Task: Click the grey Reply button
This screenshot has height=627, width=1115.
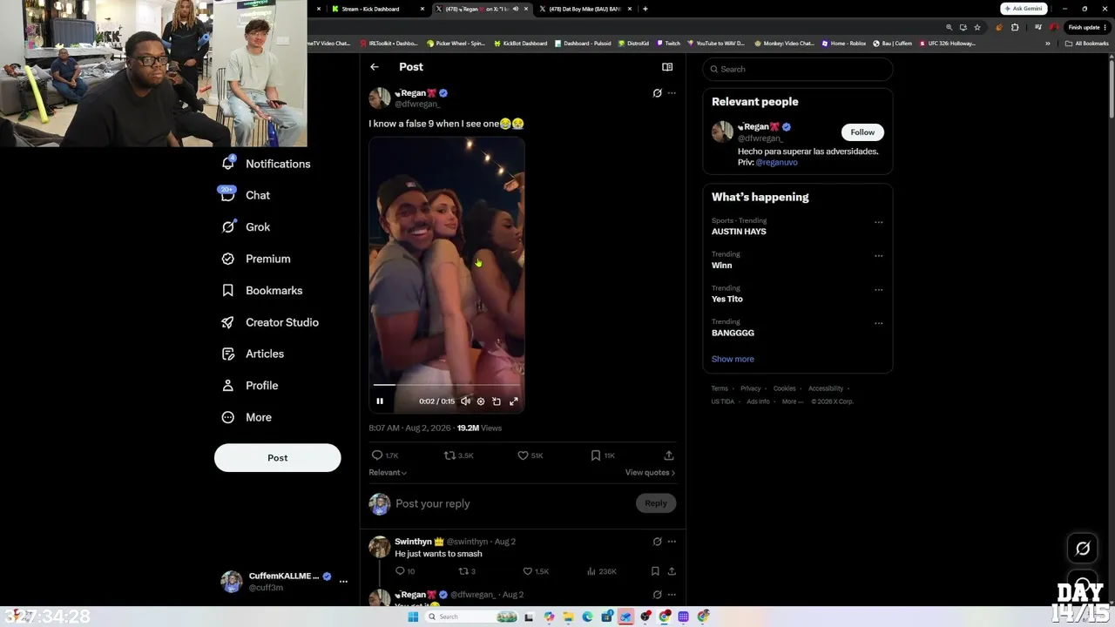Action: [656, 503]
